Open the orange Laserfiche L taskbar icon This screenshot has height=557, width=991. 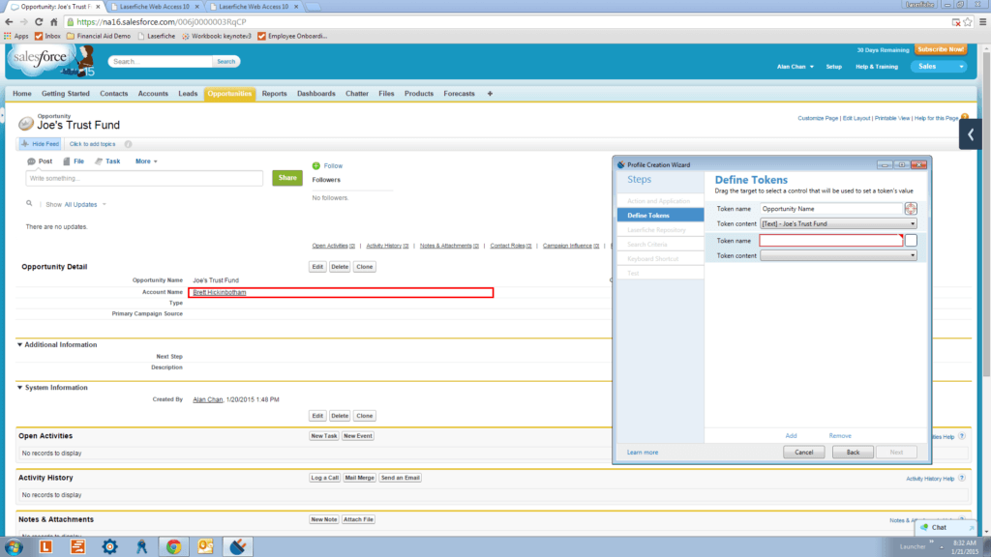pos(45,547)
